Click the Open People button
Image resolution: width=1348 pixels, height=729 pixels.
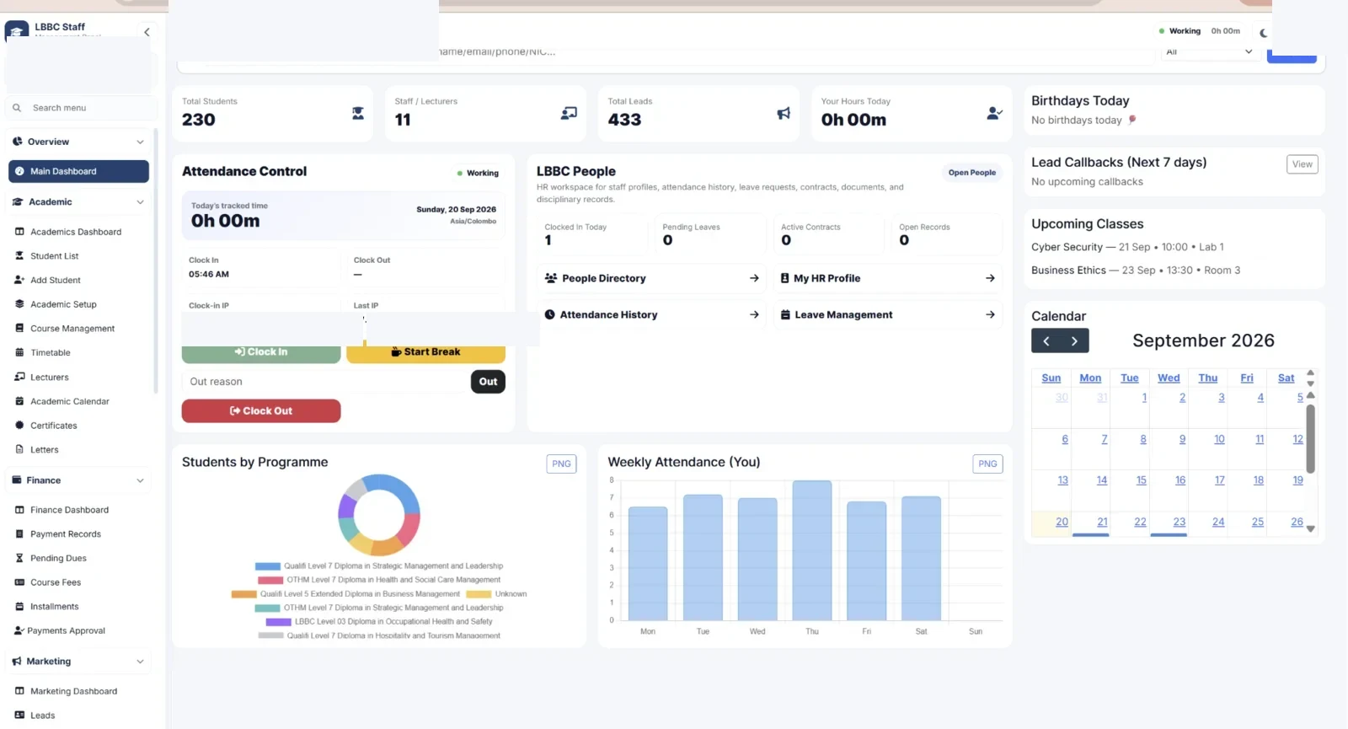972,173
